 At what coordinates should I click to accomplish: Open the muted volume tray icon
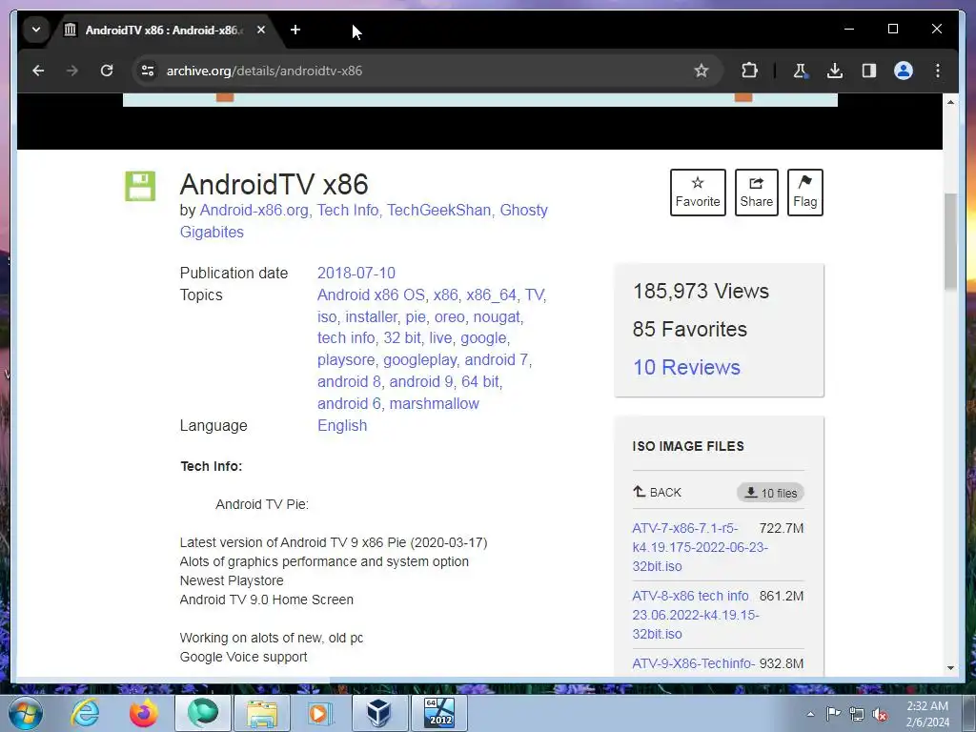(x=880, y=714)
